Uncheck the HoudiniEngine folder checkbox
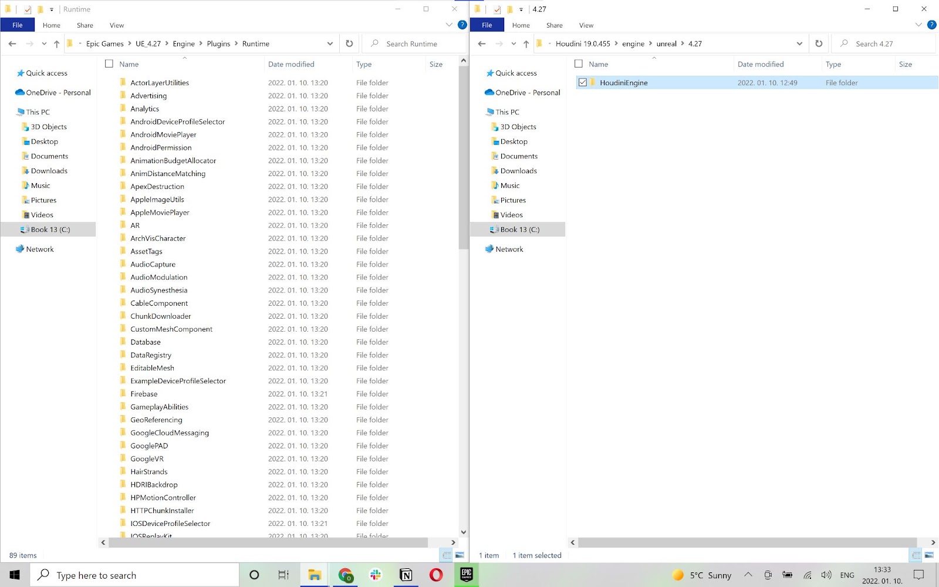The height and width of the screenshot is (587, 939). (582, 83)
